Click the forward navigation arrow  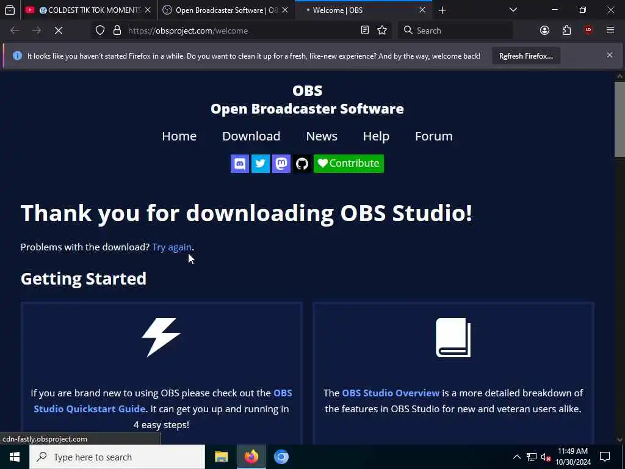point(36,31)
